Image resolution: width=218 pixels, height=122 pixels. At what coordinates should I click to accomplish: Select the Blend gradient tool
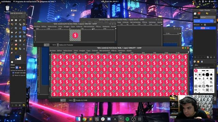pyautogui.click(x=20, y=41)
